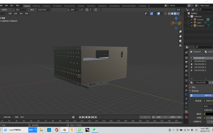Click the play animation button
The width and height of the screenshot is (213, 133).
click(x=89, y=117)
